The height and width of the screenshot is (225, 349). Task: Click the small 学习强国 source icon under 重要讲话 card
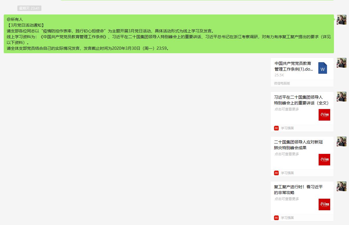276,128
